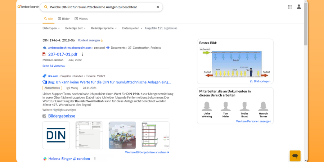Open the Dateitypen filter dropdown
This screenshot has height=162, width=324.
coord(51,28)
